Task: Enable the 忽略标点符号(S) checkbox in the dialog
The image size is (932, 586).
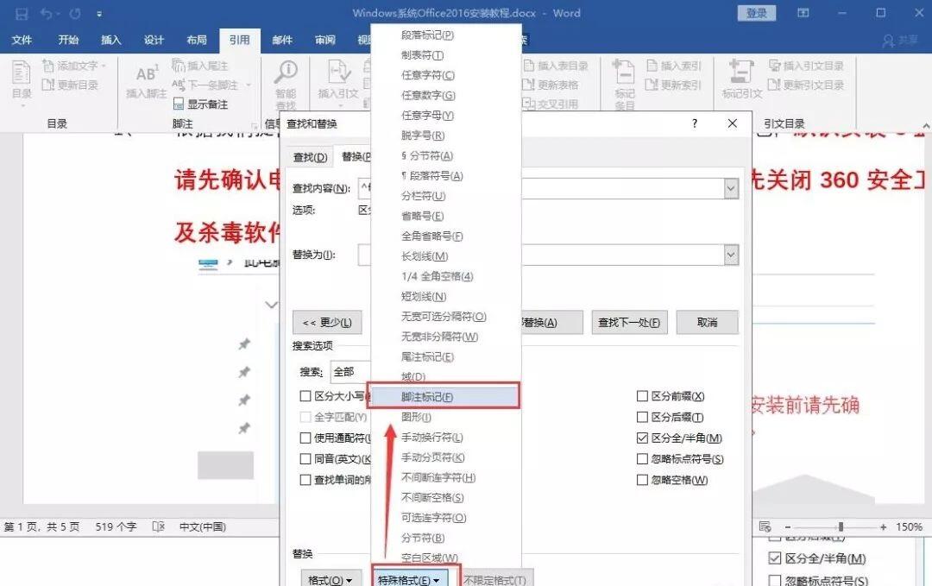Action: (642, 459)
